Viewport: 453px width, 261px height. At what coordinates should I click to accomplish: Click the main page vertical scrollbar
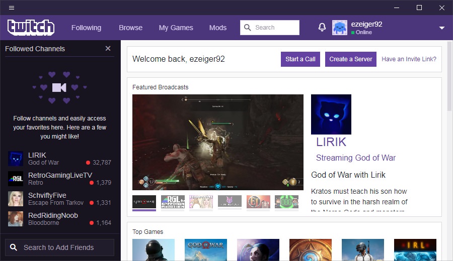449,76
